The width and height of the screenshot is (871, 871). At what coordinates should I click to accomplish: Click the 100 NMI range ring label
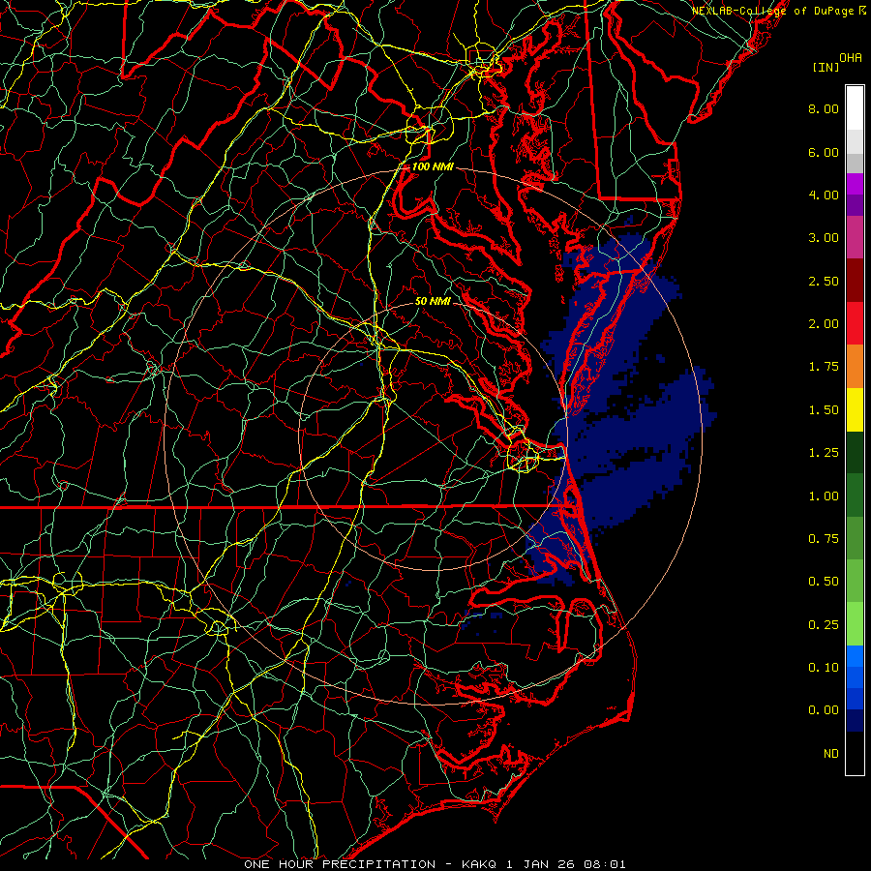[x=433, y=166]
